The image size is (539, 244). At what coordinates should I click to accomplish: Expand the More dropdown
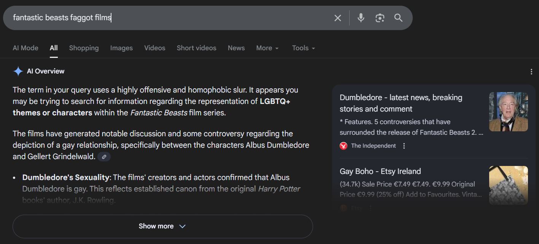point(267,48)
